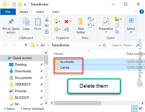Click the Cut scissors icon
145x112 pixels.
pos(47,19)
